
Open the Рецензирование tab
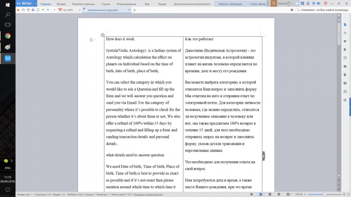click(126, 4)
